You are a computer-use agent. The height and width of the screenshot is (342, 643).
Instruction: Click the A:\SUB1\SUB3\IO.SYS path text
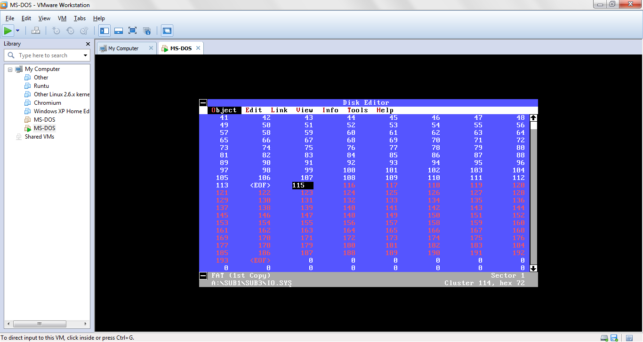coord(252,283)
